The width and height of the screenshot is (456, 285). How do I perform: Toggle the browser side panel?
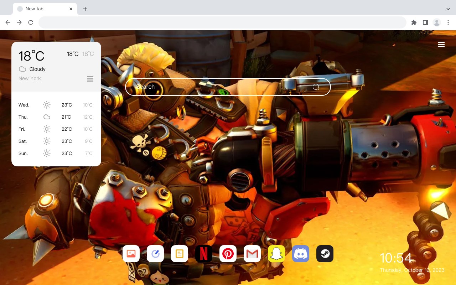[425, 22]
